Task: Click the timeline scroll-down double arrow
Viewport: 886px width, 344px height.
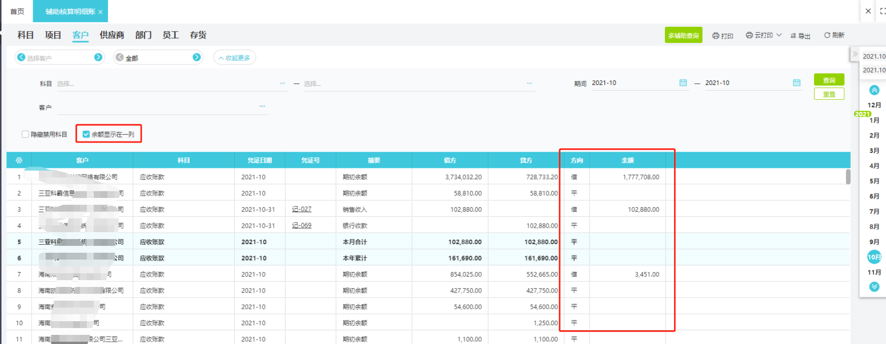Action: coord(874,286)
